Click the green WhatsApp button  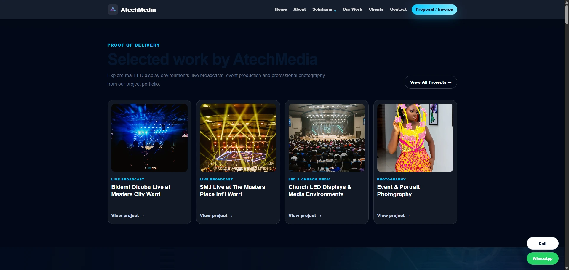(542, 258)
